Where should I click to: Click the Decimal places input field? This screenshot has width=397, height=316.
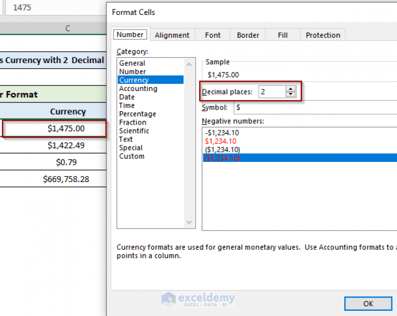click(272, 92)
